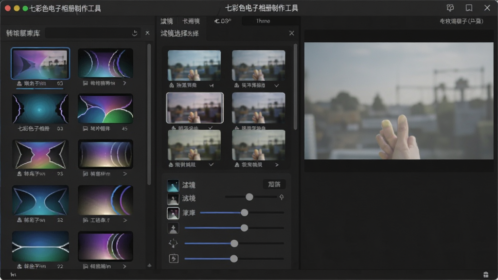Switch to the Thme tab
Viewport: 498px width, 280px height.
click(263, 21)
